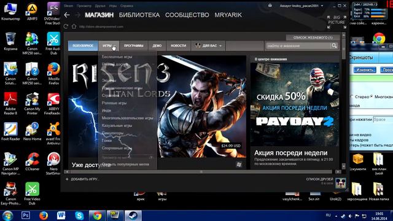Open the Друзья menu

tap(100, 6)
